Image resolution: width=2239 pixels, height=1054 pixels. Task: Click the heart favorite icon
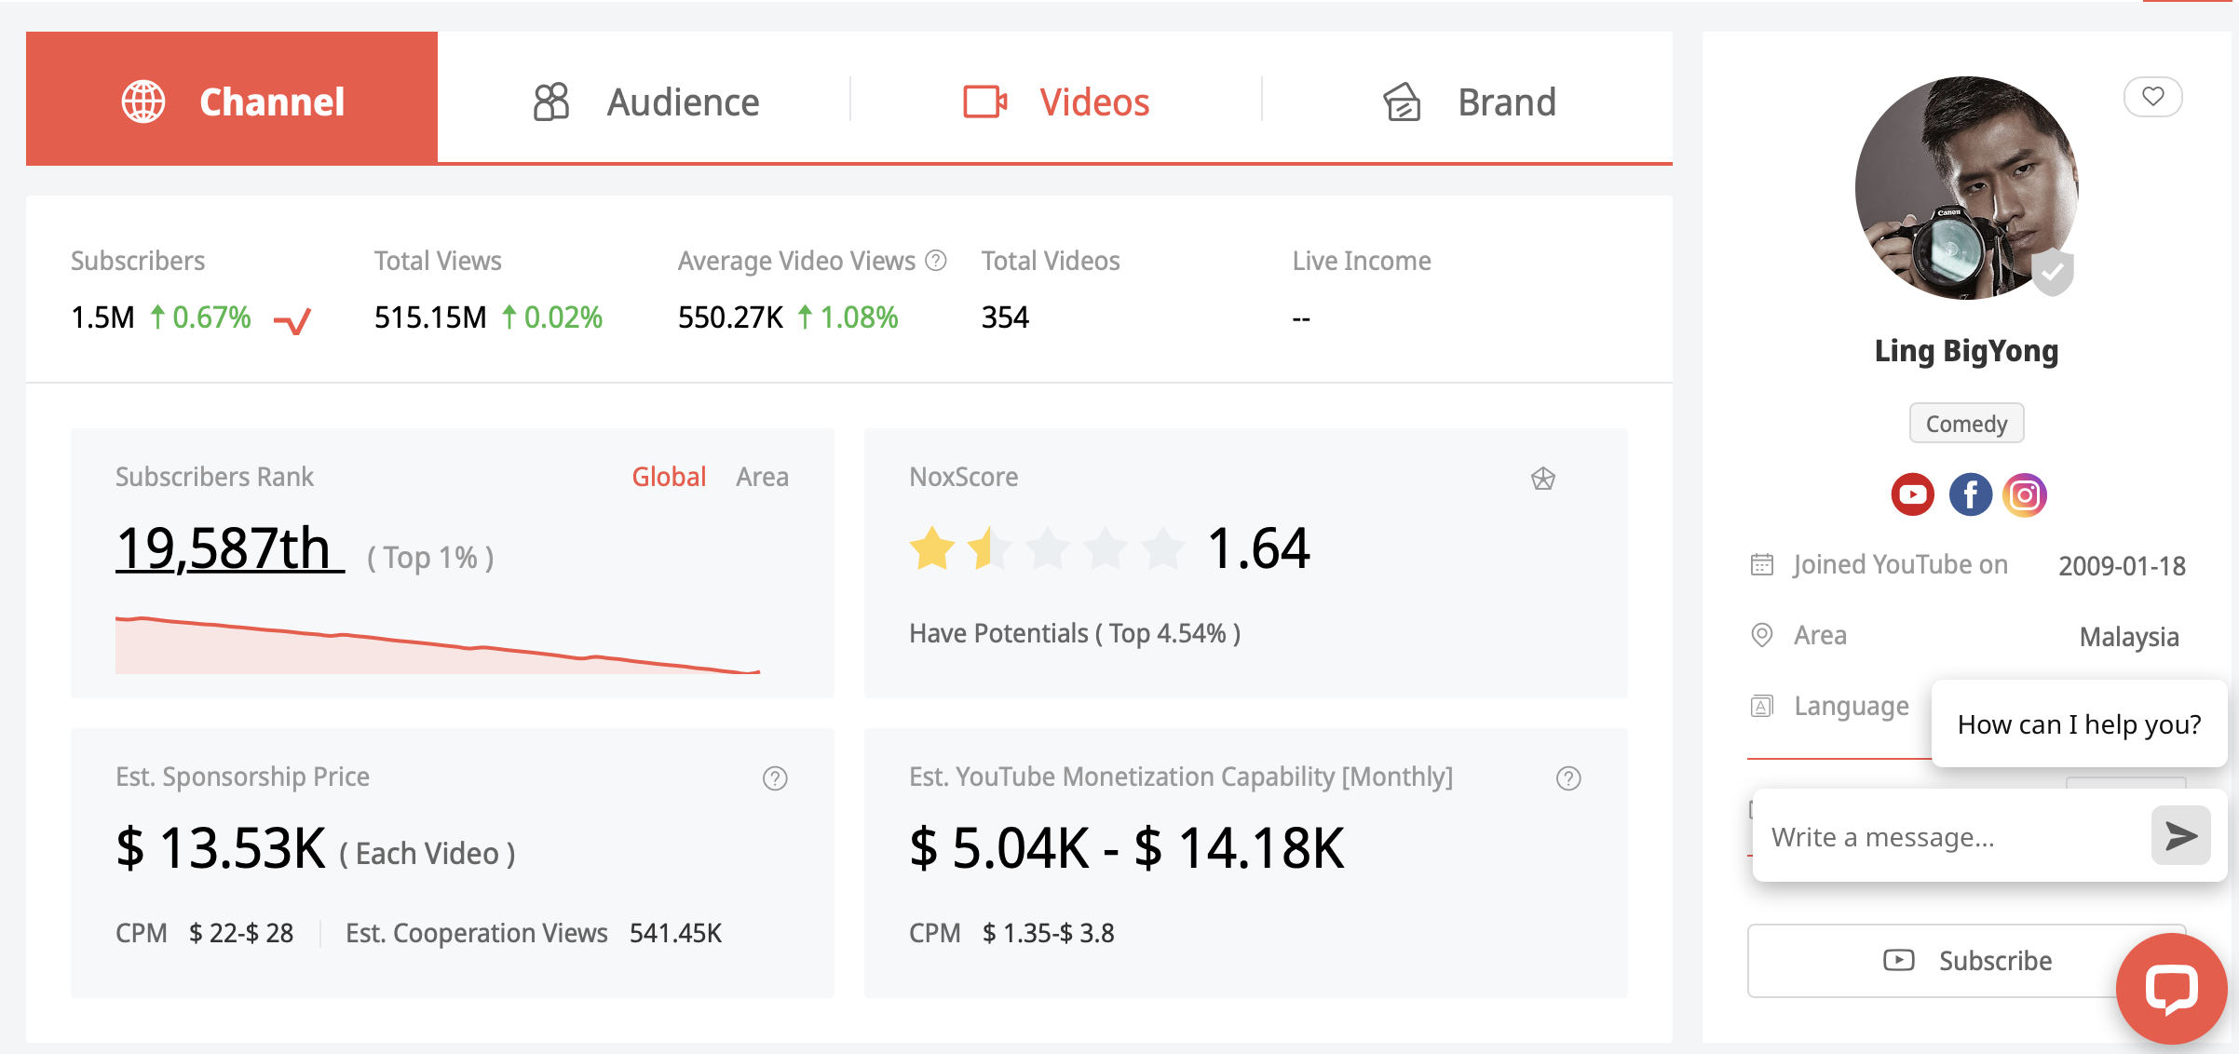(2152, 97)
